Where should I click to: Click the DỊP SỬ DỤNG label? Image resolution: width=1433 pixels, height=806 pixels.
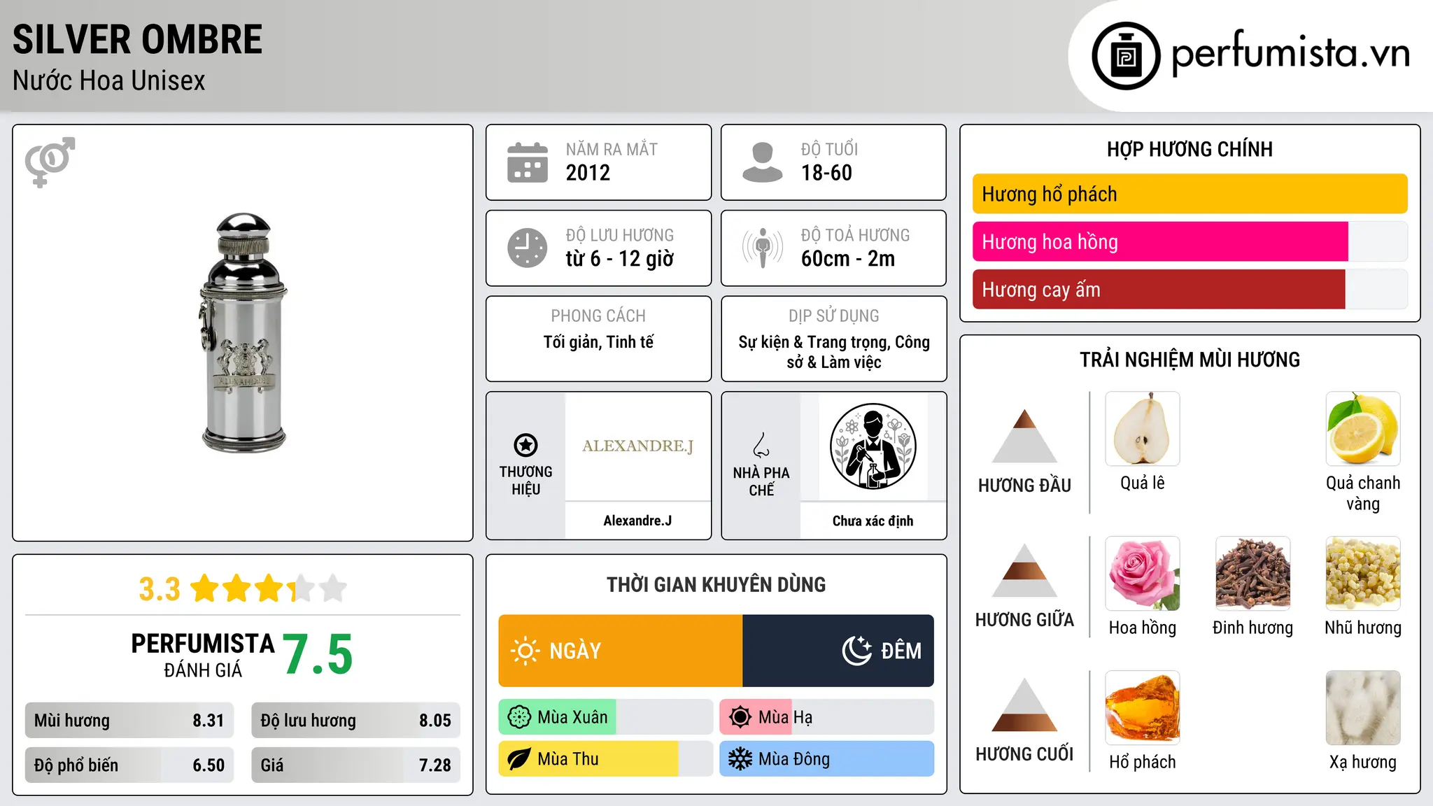pos(833,316)
